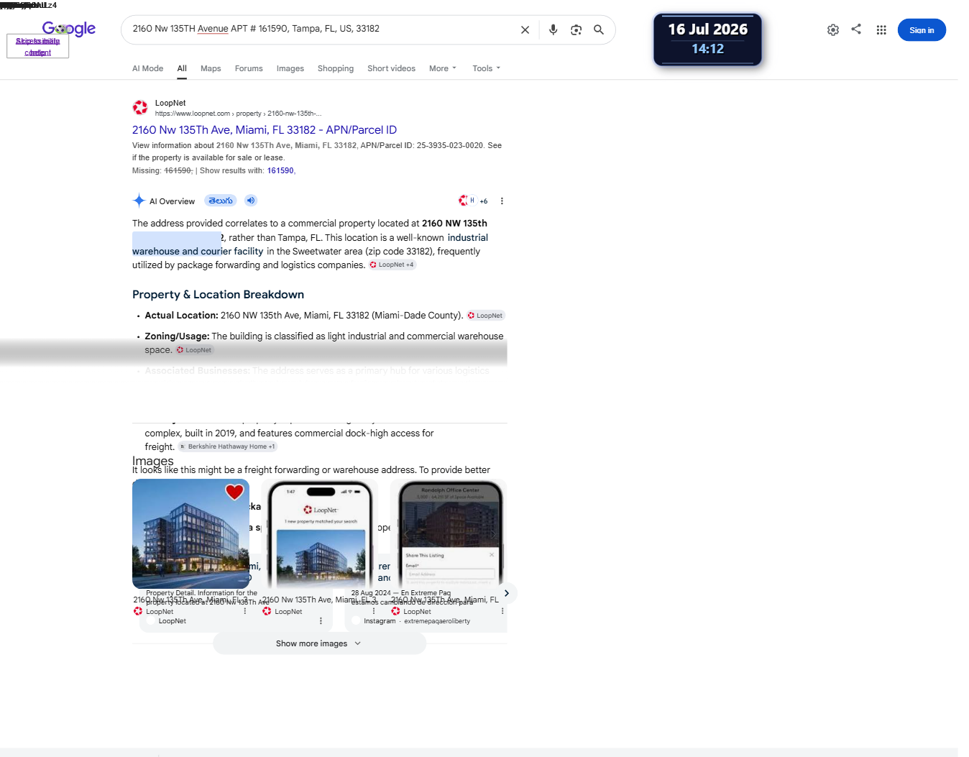The height and width of the screenshot is (757, 969).
Task: Expand results with Show more images
Action: pyautogui.click(x=319, y=643)
